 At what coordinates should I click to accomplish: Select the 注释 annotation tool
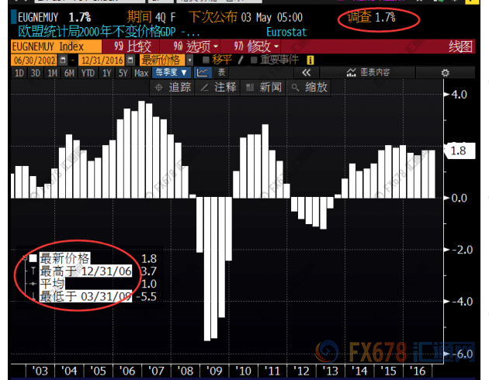[218, 88]
